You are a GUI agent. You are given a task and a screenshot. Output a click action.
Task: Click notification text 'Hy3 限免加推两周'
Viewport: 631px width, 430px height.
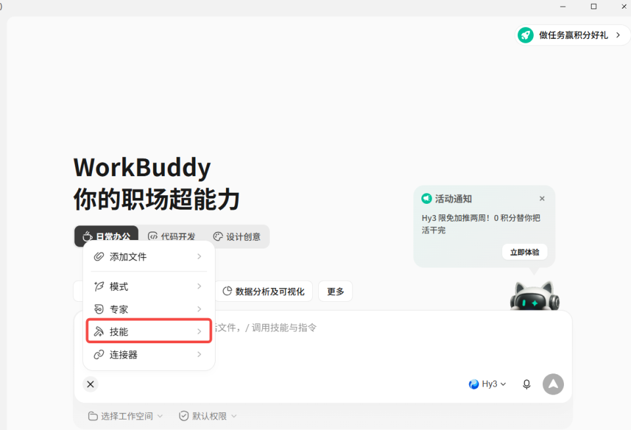point(455,218)
